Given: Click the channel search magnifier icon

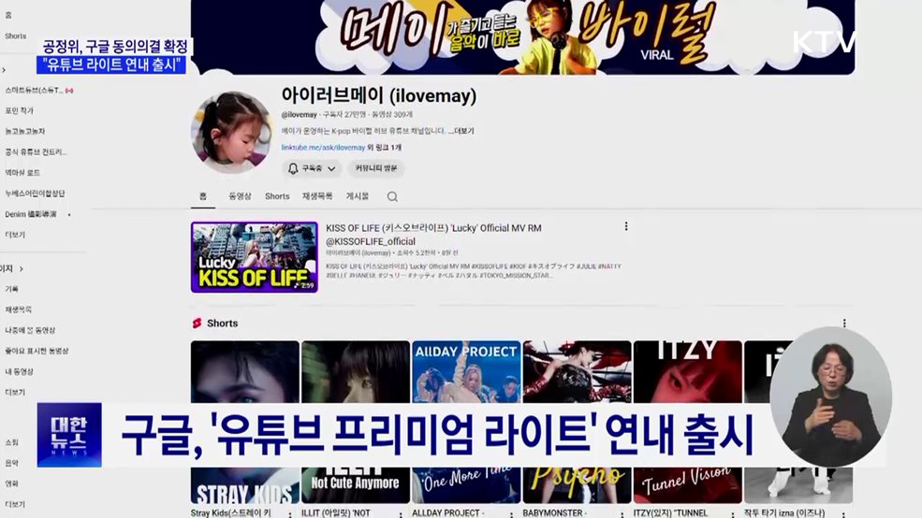Looking at the screenshot, I should pyautogui.click(x=392, y=196).
